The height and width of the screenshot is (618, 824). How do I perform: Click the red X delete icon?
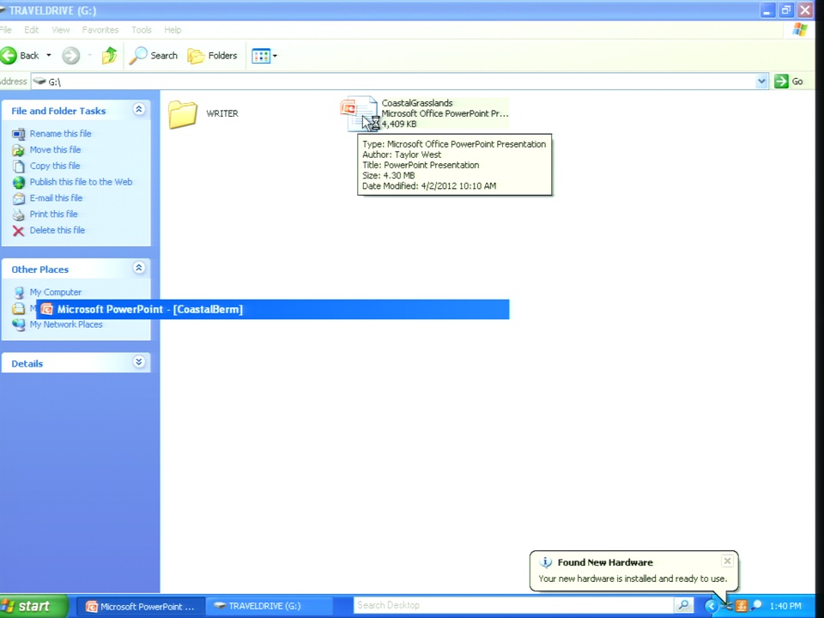pyautogui.click(x=18, y=231)
